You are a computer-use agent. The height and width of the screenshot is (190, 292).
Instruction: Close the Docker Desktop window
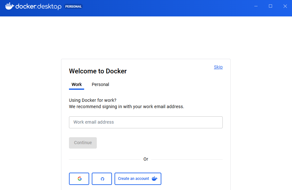click(x=285, y=6)
